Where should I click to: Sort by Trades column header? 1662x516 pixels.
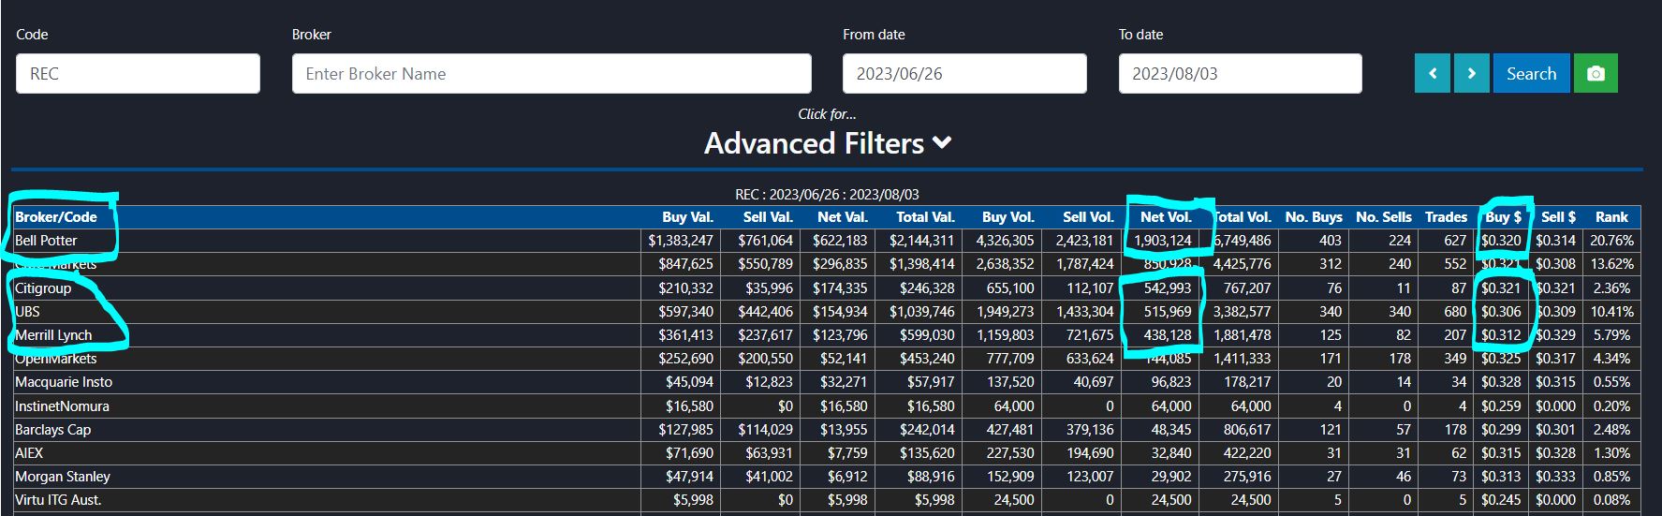coord(1446,216)
